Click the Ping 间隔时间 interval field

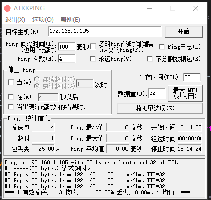pos(66,47)
